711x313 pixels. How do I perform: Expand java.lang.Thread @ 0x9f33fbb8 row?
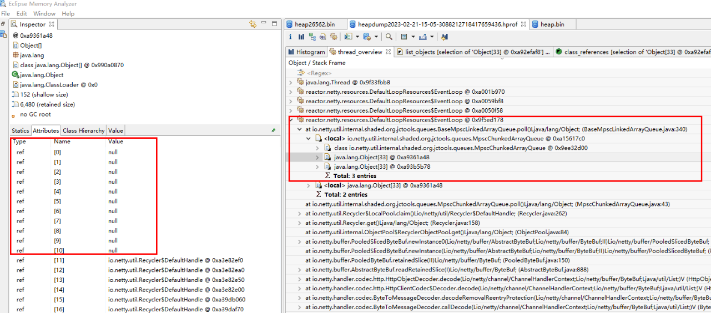tap(291, 82)
